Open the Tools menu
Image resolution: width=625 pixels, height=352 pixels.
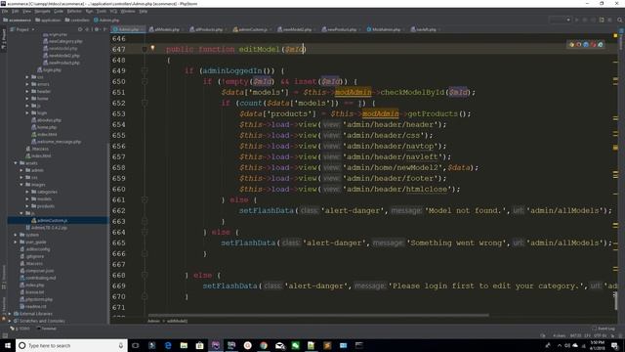click(x=102, y=11)
